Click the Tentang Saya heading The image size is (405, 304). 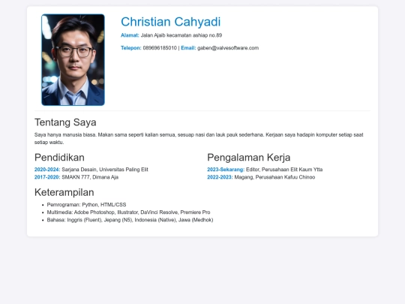65,122
